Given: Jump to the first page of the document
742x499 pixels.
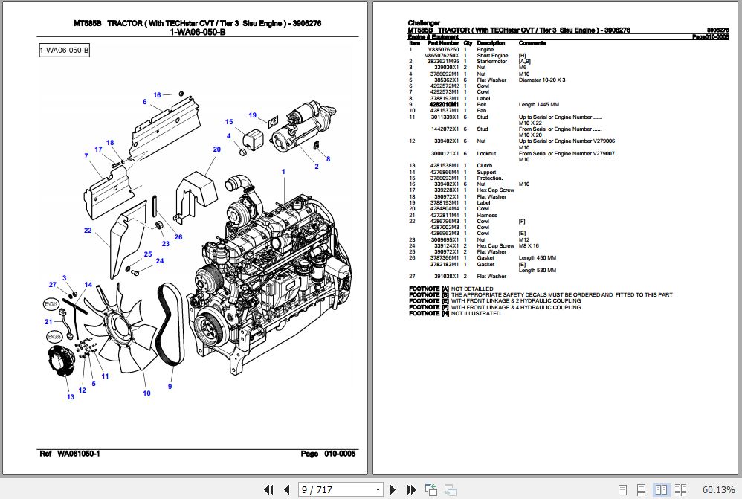Looking at the screenshot, I should tap(269, 489).
